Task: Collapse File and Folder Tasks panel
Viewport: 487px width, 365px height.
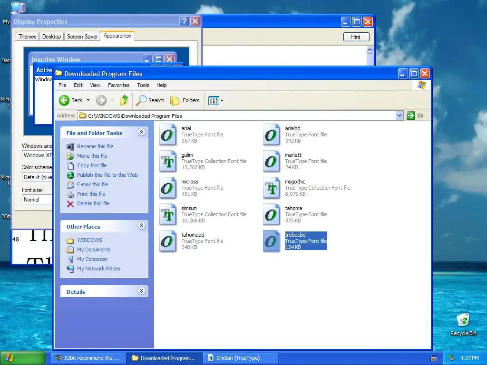Action: click(x=141, y=132)
